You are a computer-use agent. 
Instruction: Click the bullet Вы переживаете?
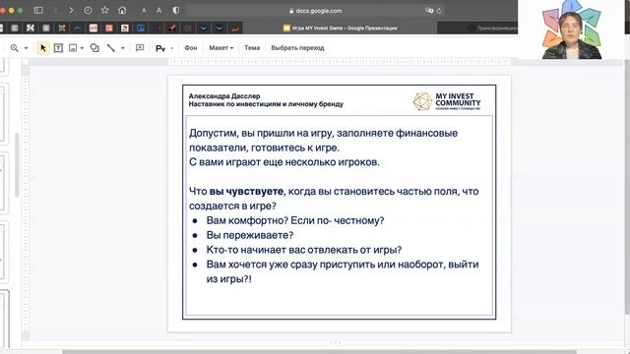249,235
